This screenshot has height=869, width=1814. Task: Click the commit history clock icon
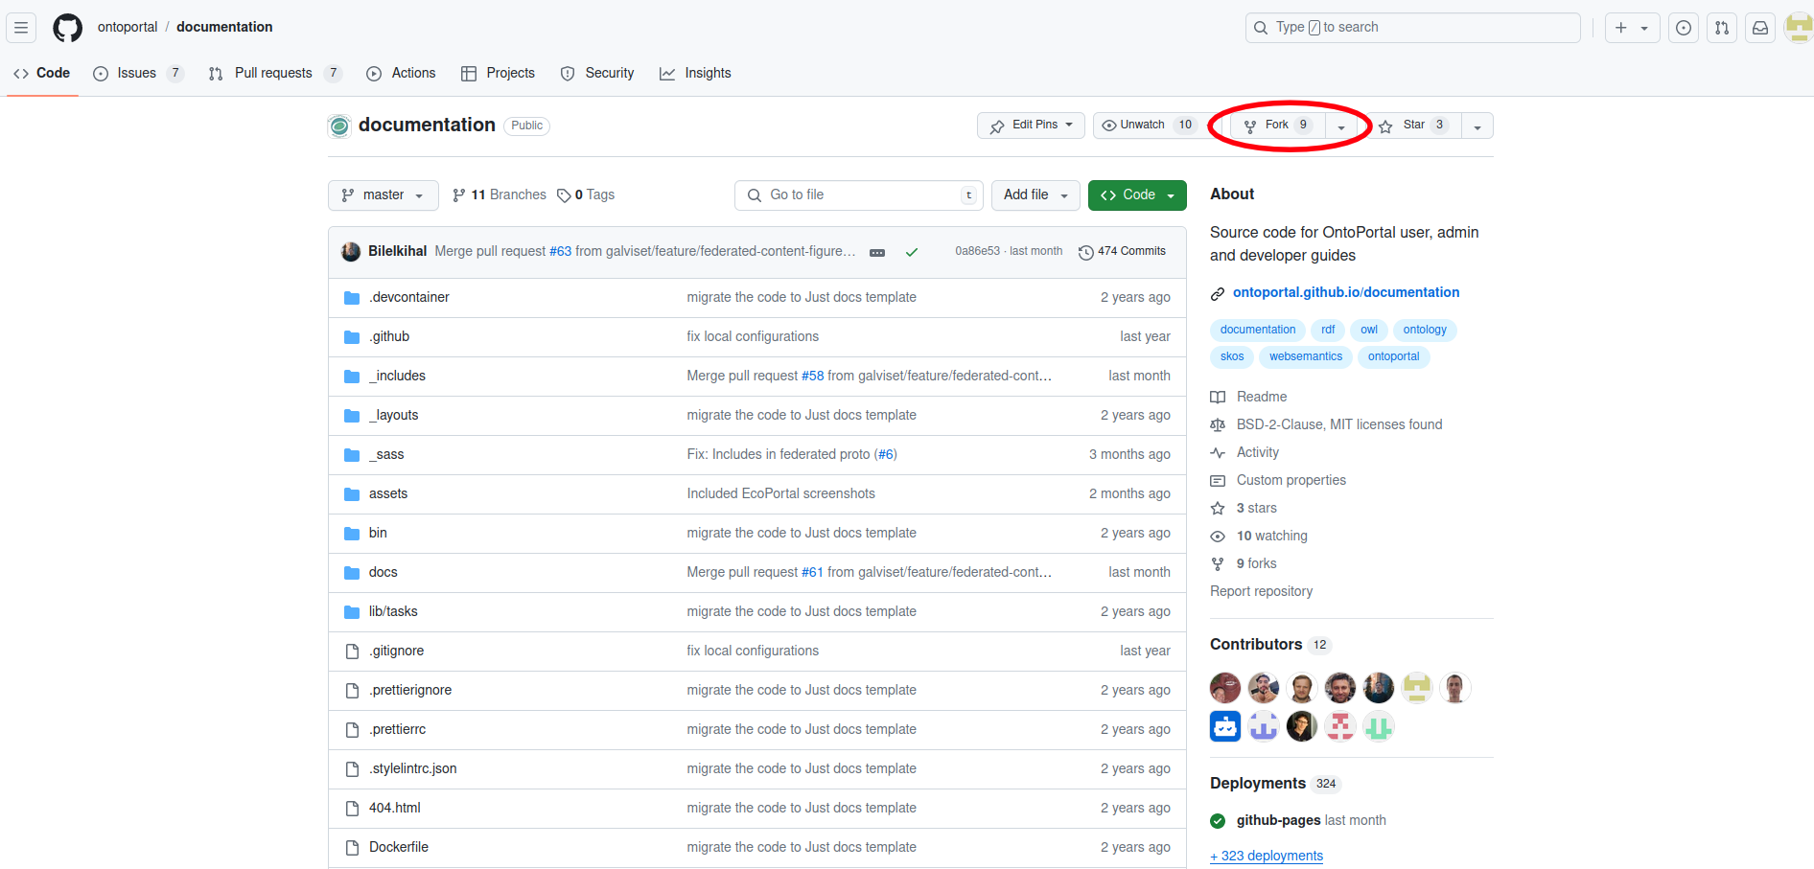1085,252
